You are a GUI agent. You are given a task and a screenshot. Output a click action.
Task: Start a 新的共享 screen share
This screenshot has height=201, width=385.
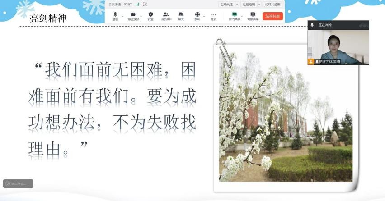click(x=235, y=15)
